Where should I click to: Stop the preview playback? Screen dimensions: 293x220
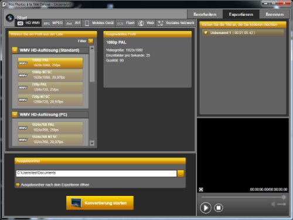point(219,208)
